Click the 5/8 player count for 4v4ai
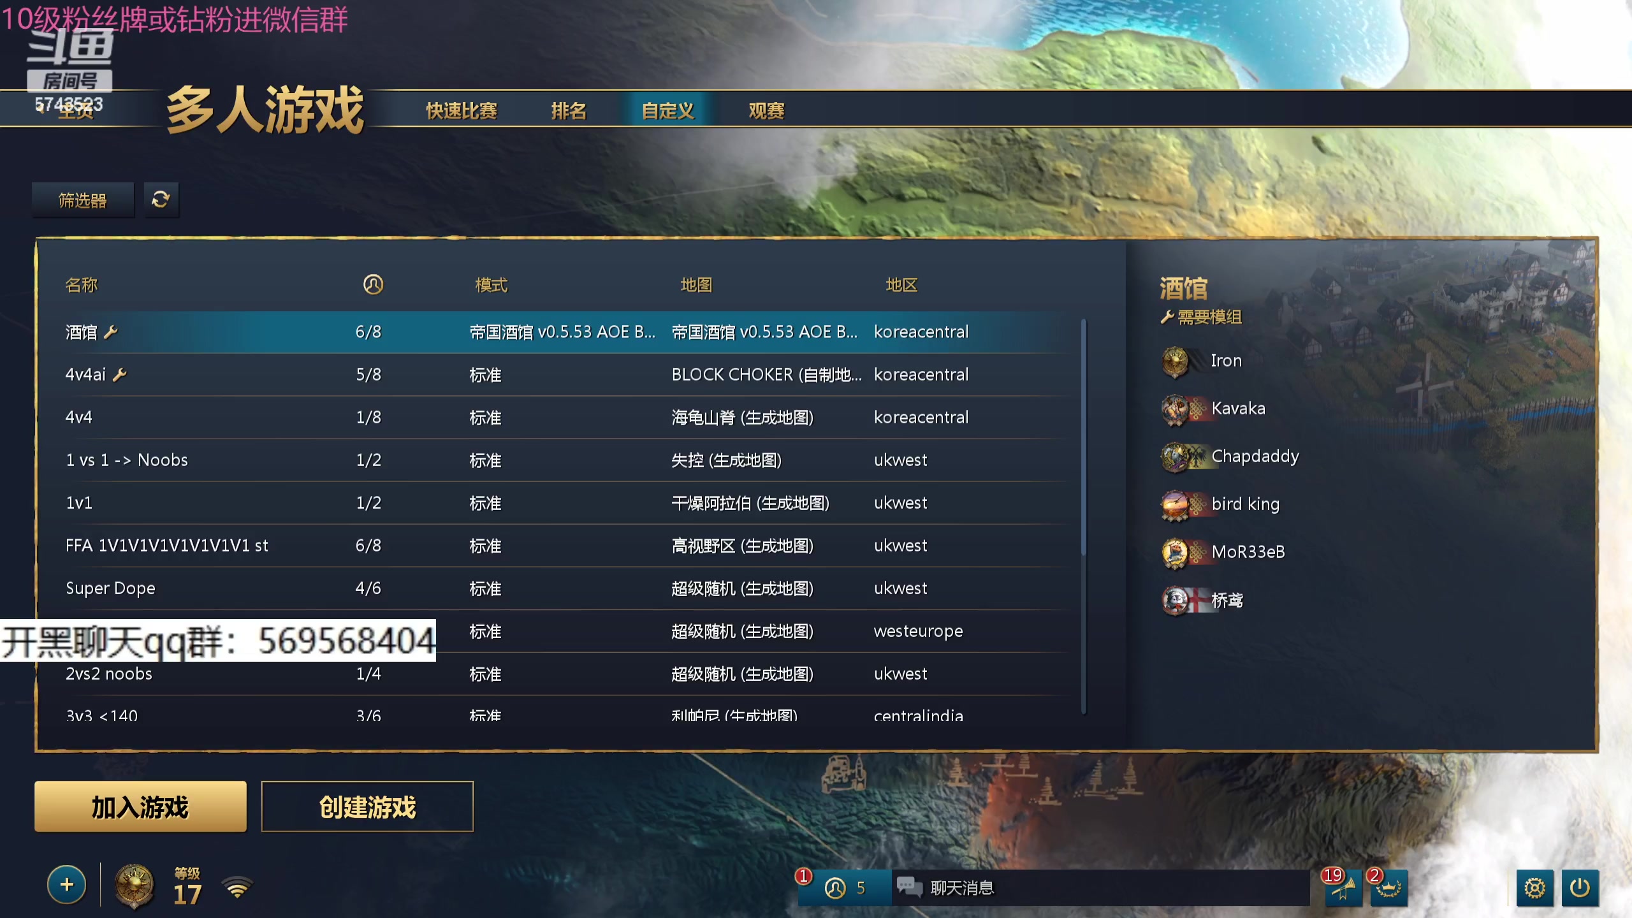 pyautogui.click(x=368, y=374)
